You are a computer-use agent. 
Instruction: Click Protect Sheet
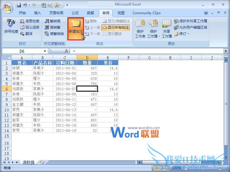(140, 29)
